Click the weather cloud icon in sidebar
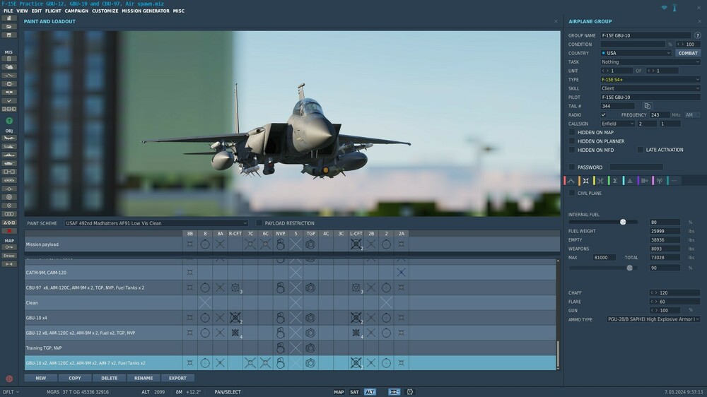 (x=9, y=66)
